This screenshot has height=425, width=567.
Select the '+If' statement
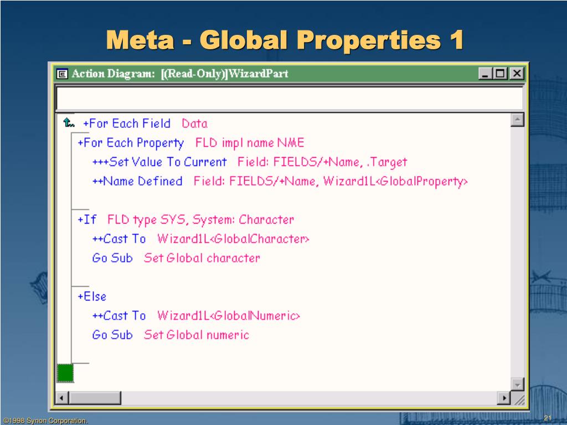coord(87,219)
